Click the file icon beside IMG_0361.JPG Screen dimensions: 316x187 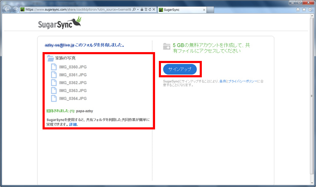click(54, 75)
